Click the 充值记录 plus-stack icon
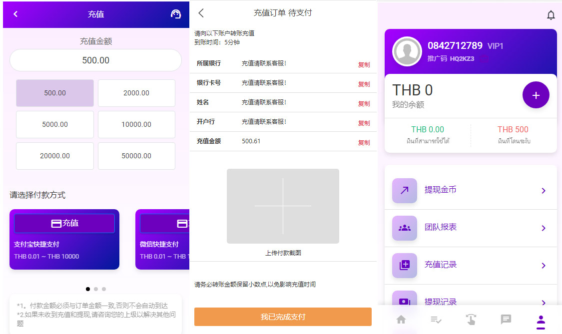This screenshot has width=562, height=334. pos(405,265)
